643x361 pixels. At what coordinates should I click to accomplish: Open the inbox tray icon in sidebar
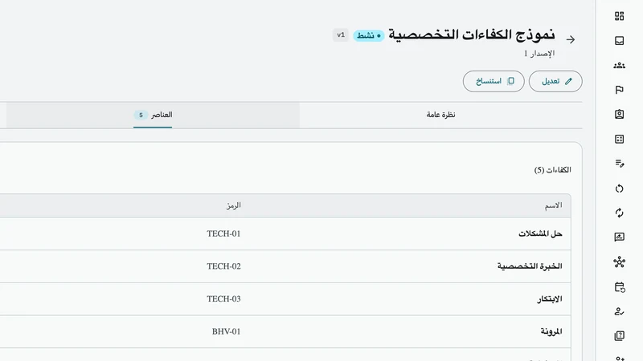click(x=619, y=41)
